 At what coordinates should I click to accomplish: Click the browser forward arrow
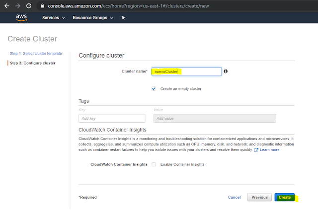tap(18, 6)
